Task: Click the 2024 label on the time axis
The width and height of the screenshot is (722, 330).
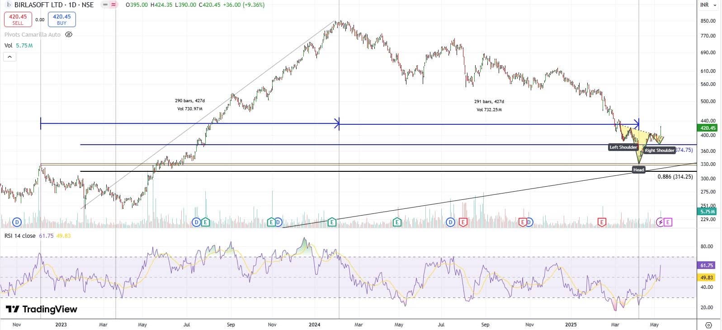Action: 315,325
